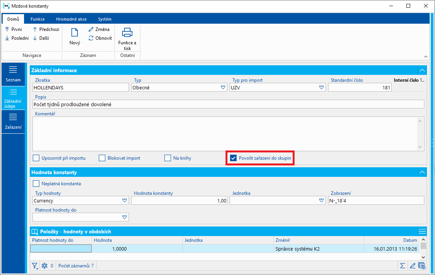Open the Seznam list view
Screen dimensions: 435x275
click(x=13, y=74)
